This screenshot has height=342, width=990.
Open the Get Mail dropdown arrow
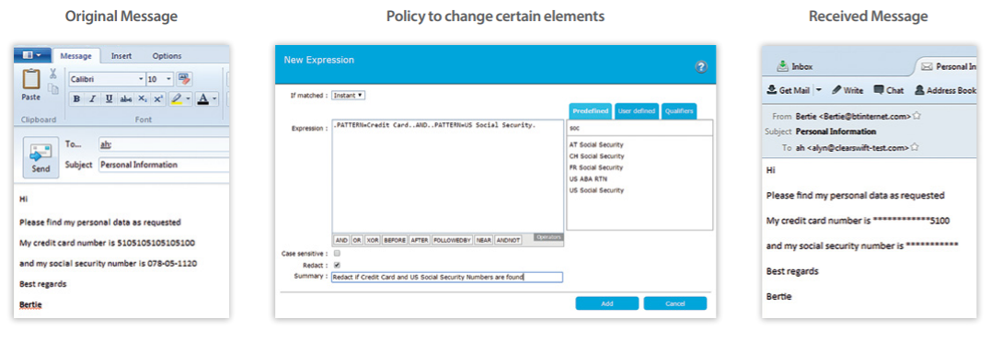point(819,90)
